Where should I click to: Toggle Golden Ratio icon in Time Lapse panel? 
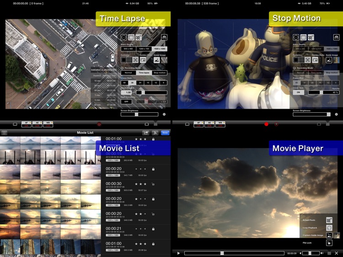click(x=143, y=60)
